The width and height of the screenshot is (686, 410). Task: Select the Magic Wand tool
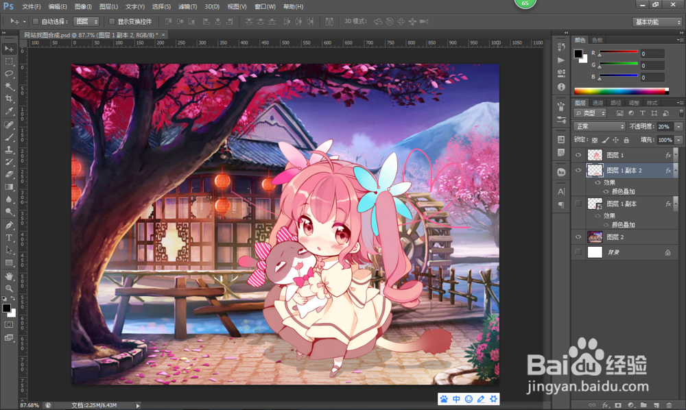click(x=9, y=86)
